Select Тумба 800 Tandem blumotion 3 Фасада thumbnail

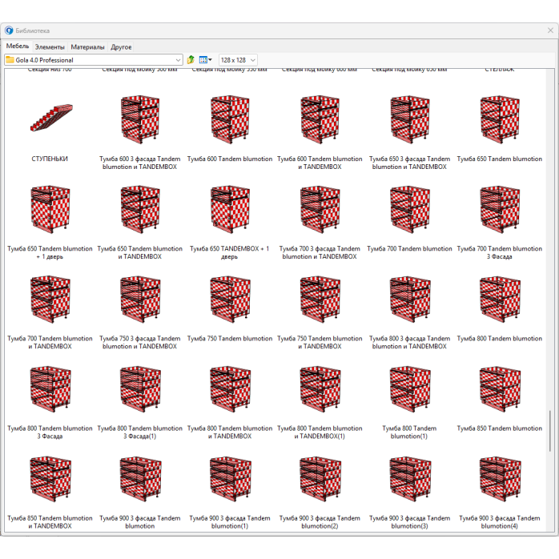(x=50, y=389)
